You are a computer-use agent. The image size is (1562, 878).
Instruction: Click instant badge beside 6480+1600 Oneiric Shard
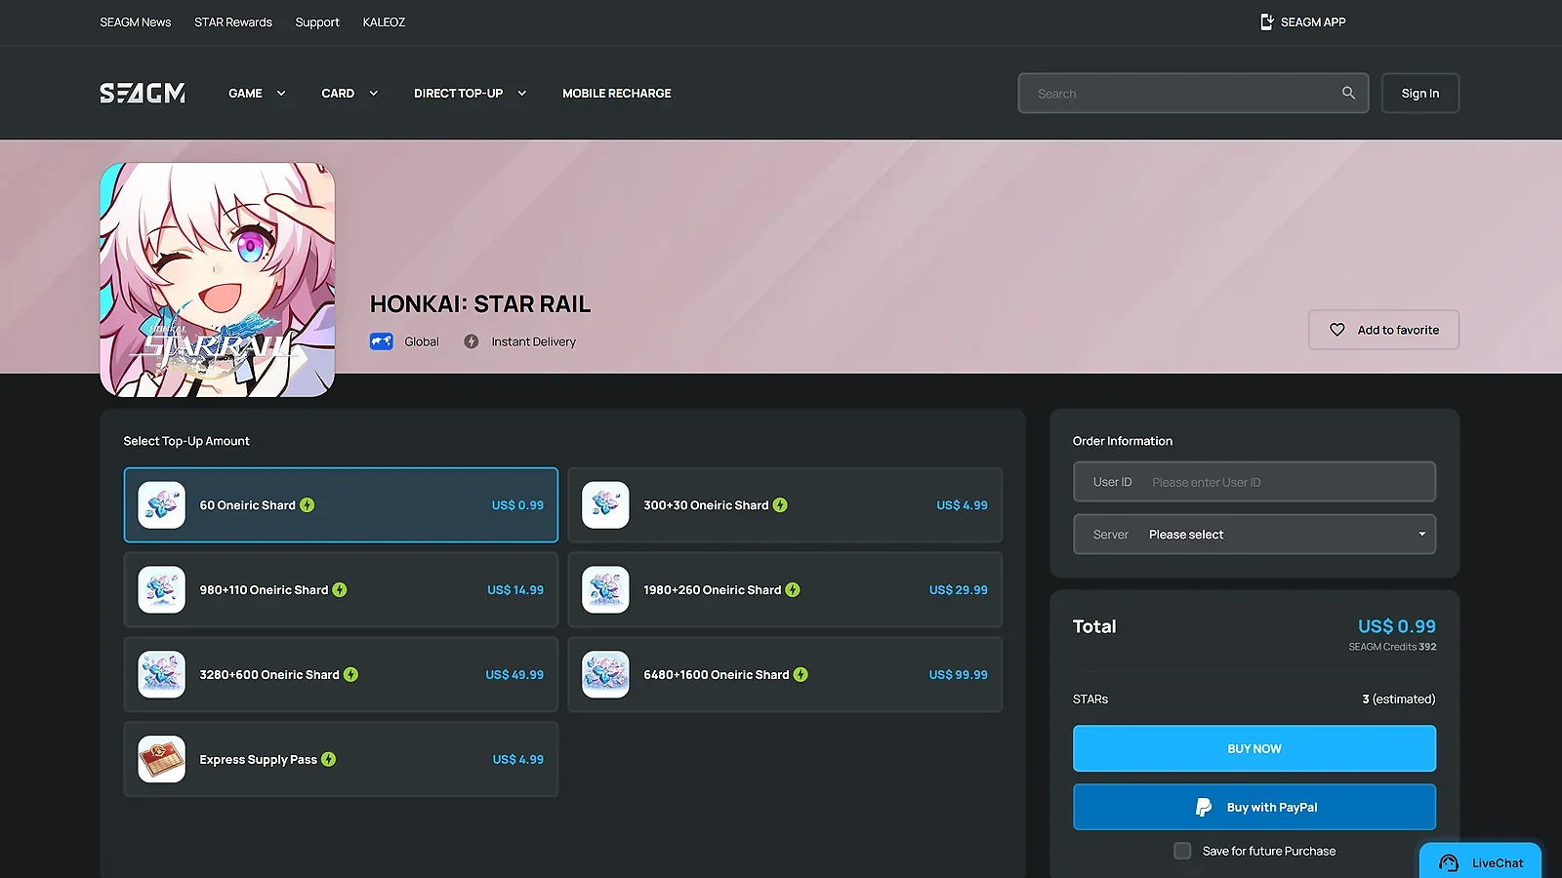(x=801, y=675)
